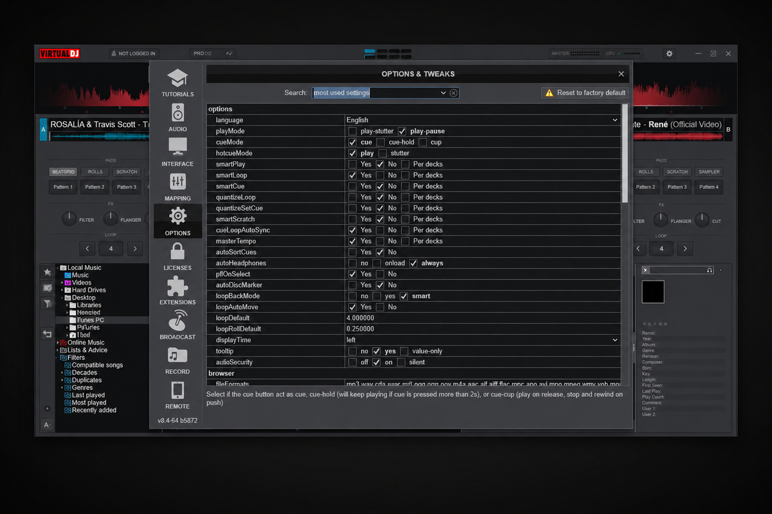Viewport: 772px width, 514px height.
Task: Click Reset to factory default
Action: [585, 93]
